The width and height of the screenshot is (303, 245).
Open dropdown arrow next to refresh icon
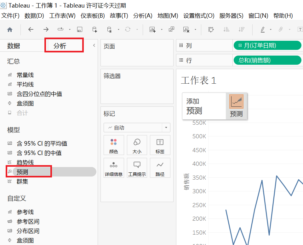137,30
